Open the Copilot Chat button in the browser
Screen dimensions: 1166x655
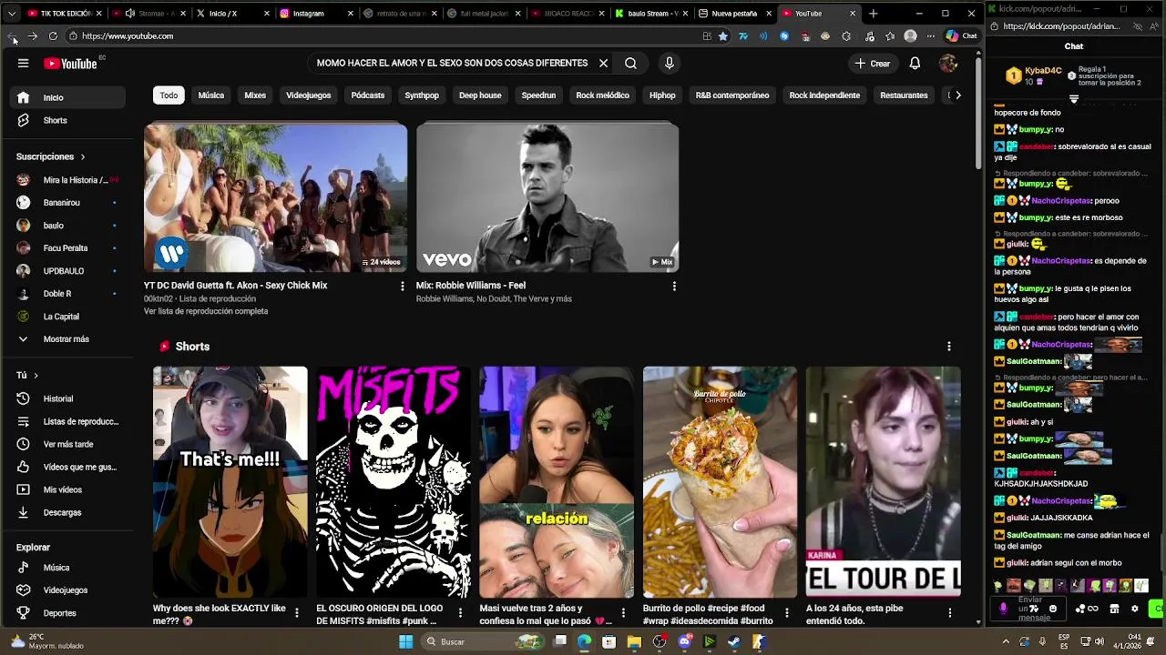coord(961,36)
